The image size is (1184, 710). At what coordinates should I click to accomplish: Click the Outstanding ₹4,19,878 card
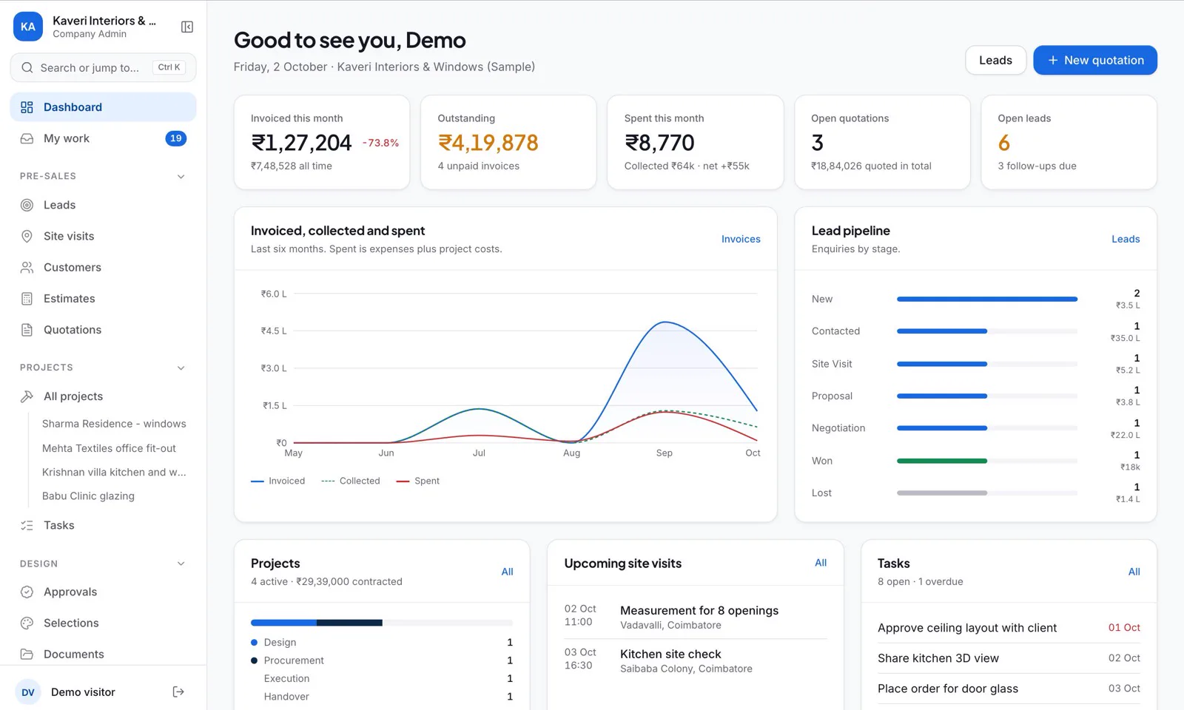[508, 142]
